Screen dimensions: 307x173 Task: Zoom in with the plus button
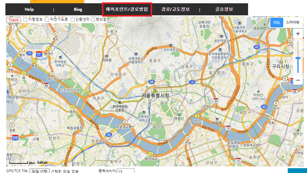(x=298, y=34)
